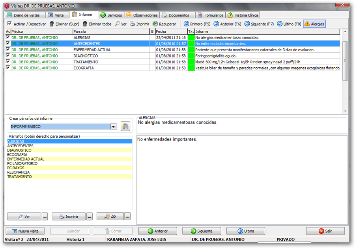Click the Eliminar todos toolbar icon
The image size is (355, 248).
(x=85, y=24)
